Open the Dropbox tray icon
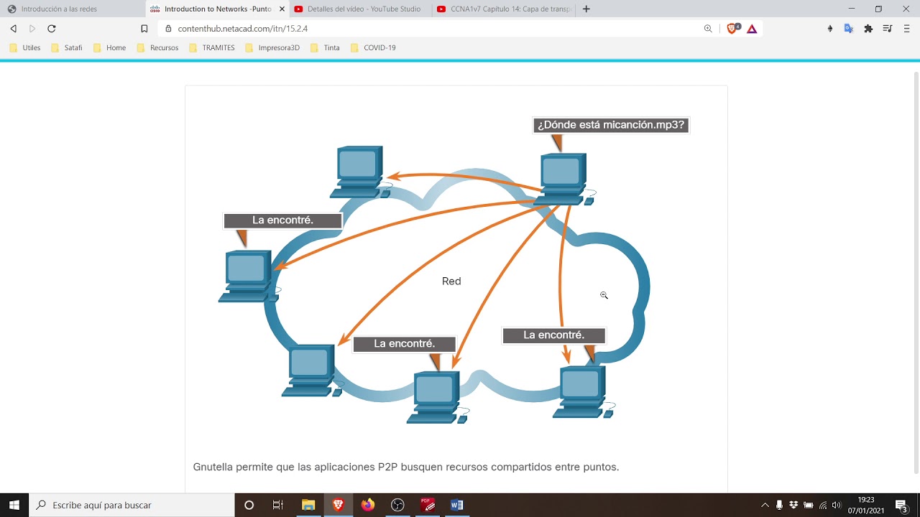Image resolution: width=920 pixels, height=517 pixels. pyautogui.click(x=793, y=505)
